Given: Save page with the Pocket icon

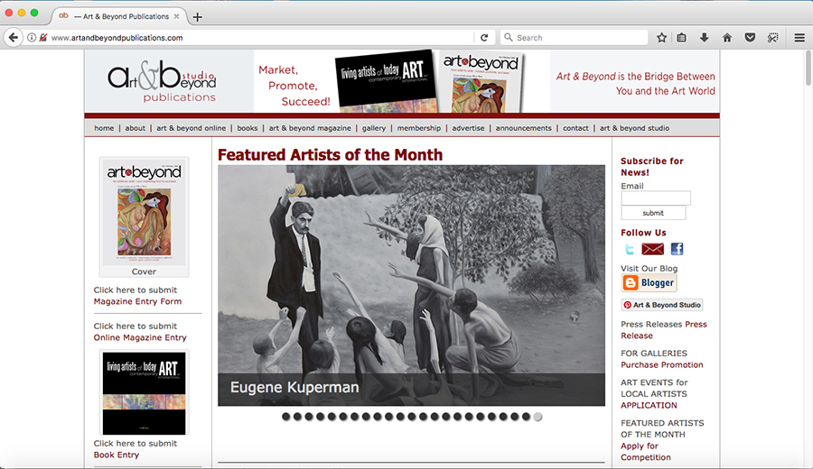Looking at the screenshot, I should (x=750, y=37).
